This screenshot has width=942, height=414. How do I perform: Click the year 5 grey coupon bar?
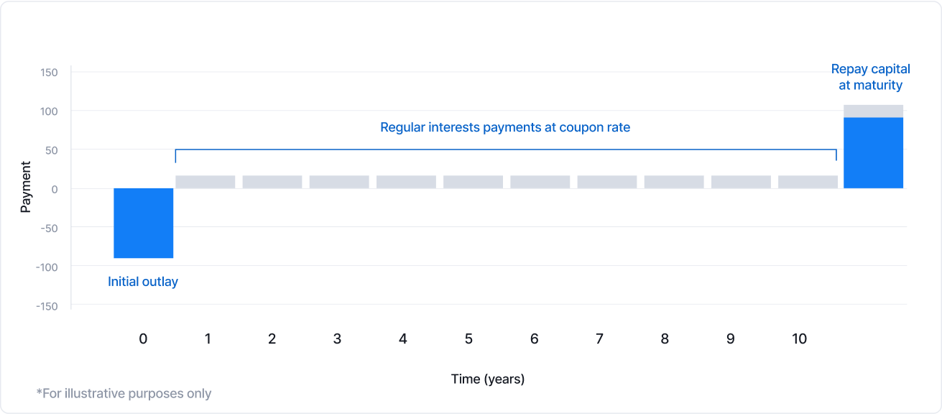click(x=473, y=182)
